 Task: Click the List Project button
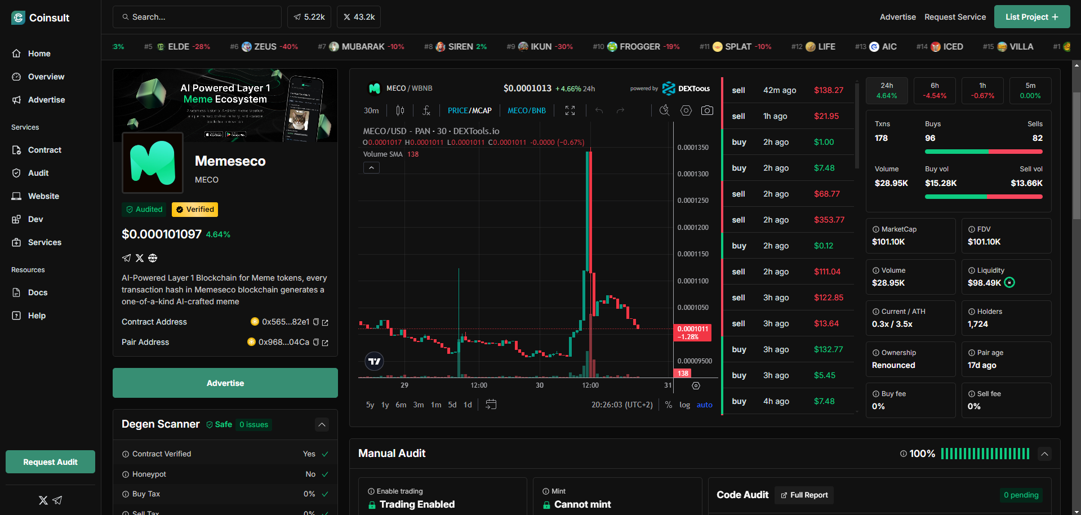[1031, 17]
